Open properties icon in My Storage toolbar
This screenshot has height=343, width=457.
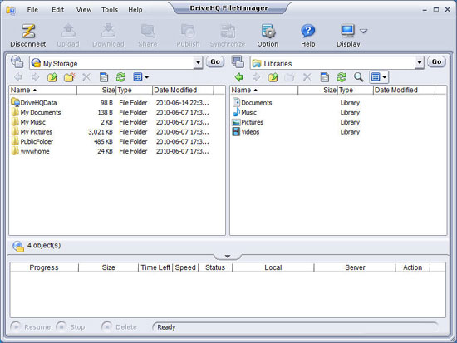coord(104,77)
